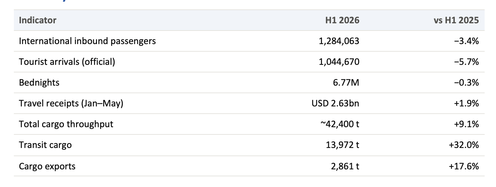Click the Cargo exports row label
496x187 pixels.
[x=47, y=166]
